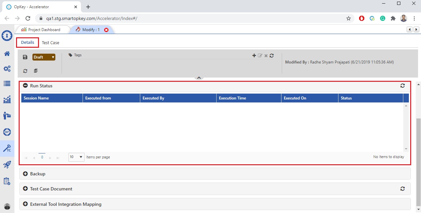Open the BP business process sidebar icon
Screen dimensions: 421x213
[x=7, y=132]
